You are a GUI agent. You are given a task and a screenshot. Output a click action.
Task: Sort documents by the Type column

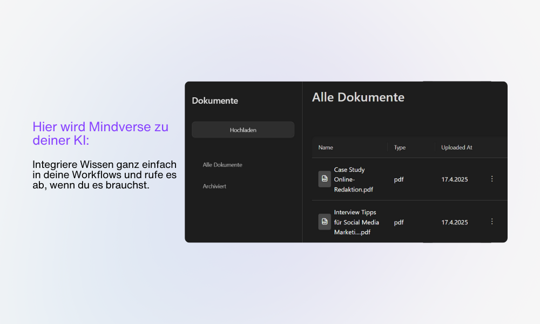click(399, 147)
